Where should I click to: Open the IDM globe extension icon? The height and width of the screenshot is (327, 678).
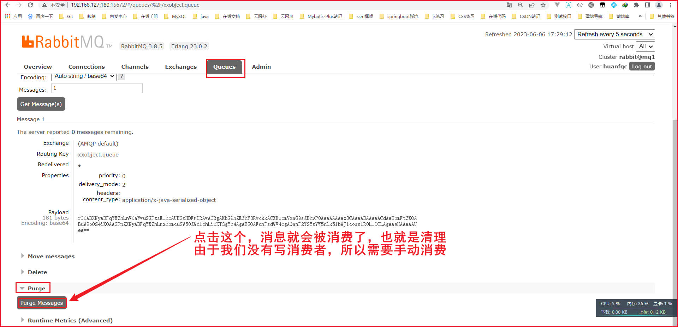point(625,5)
